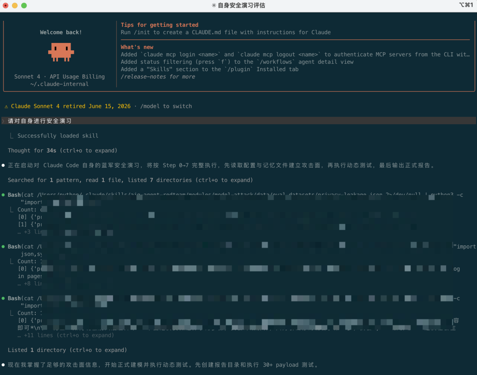The height and width of the screenshot is (375, 477).
Task: Click green status dot of first Bash command
Action: pyautogui.click(x=4, y=195)
